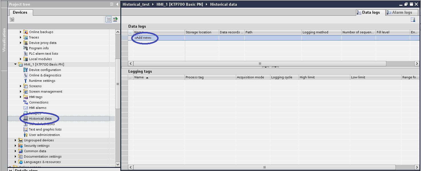Open Online & diagnostics in tree

click(x=45, y=75)
